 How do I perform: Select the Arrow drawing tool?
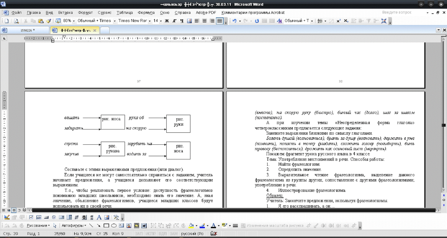99,225
